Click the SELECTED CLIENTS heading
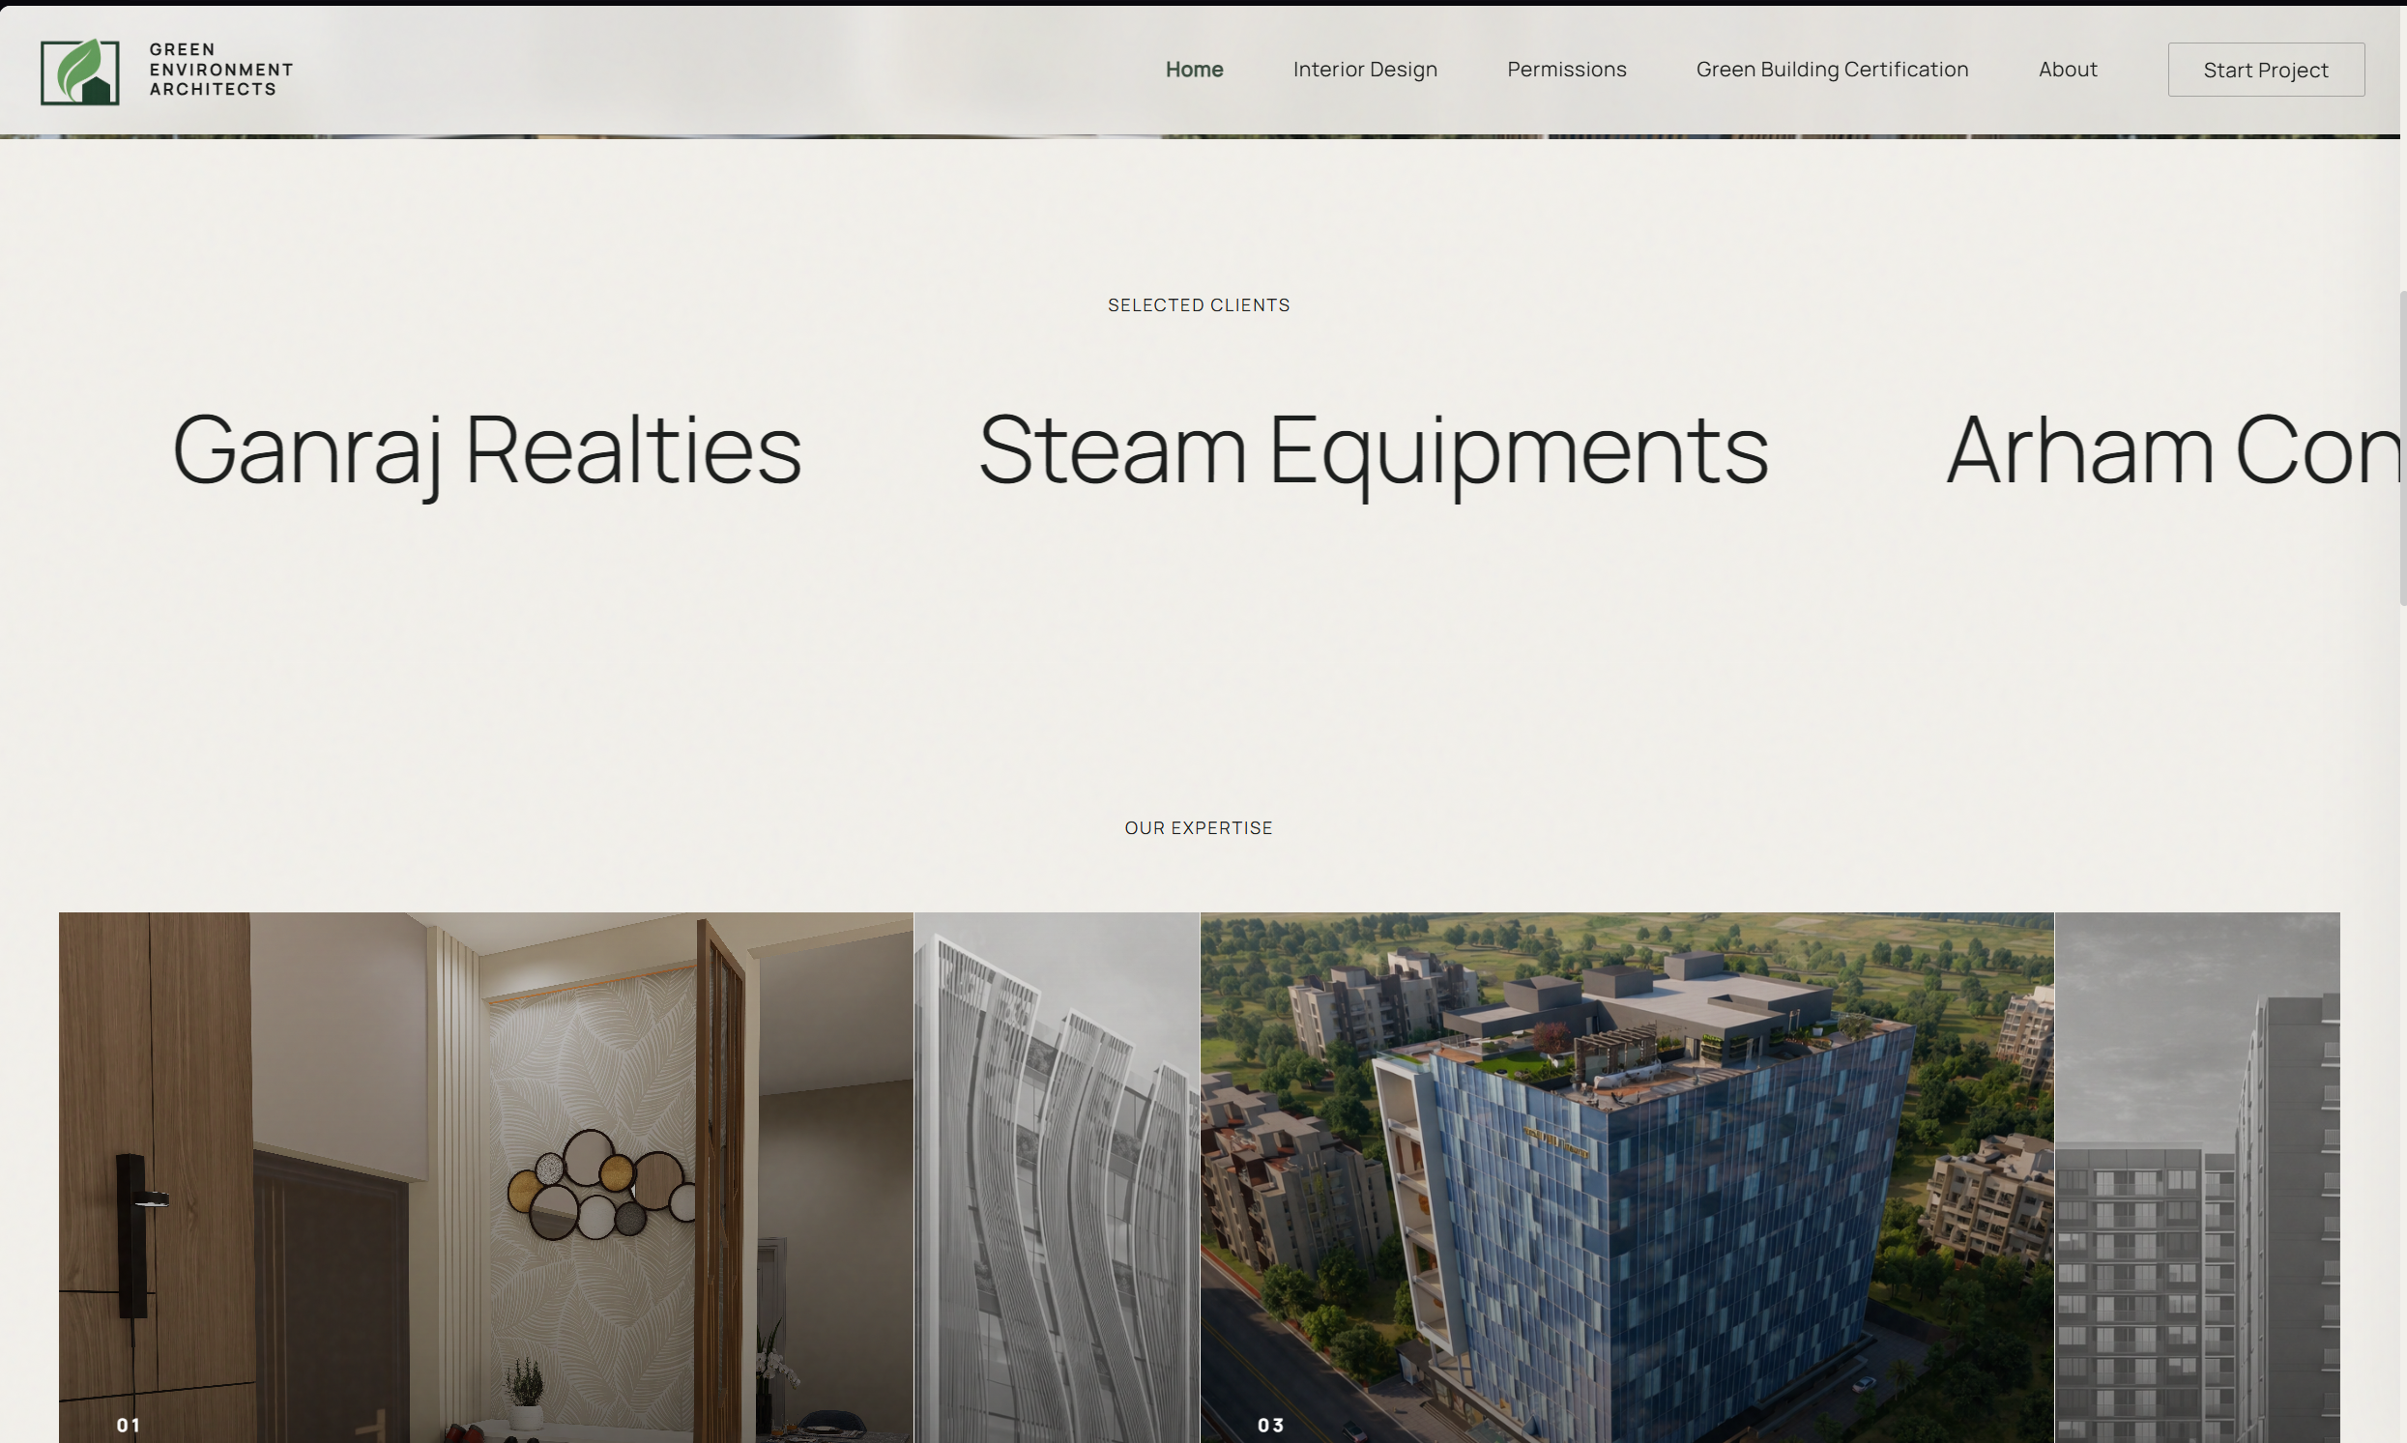 pos(1198,305)
